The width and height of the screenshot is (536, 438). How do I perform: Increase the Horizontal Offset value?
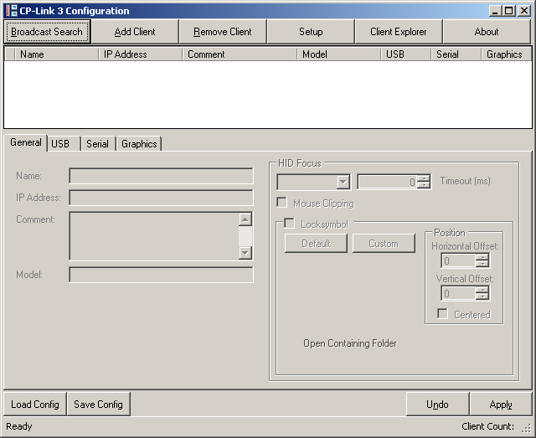pyautogui.click(x=482, y=257)
